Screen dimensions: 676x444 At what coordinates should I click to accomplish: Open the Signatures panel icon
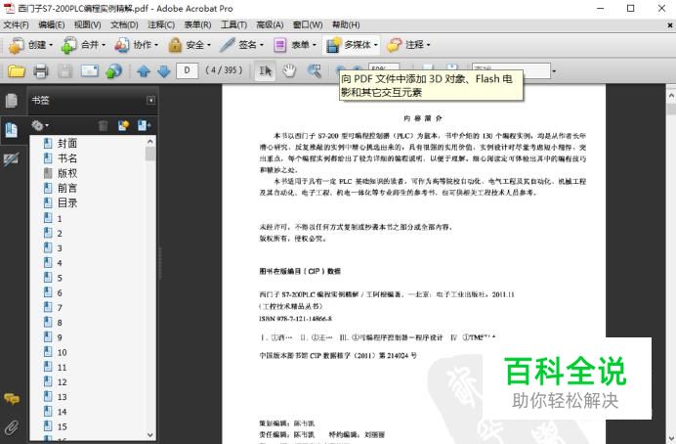pos(11,159)
